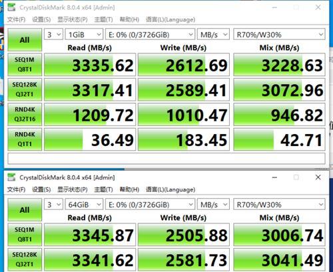333x272 pixels.
Task: Open 帮助(H) menu in upper window
Action: pos(129,19)
